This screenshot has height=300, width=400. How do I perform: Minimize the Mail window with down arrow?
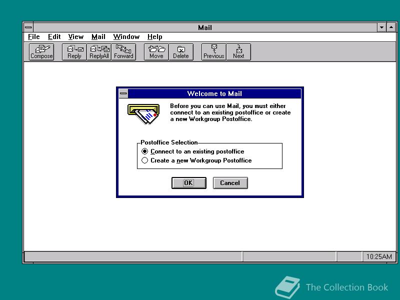coord(381,27)
